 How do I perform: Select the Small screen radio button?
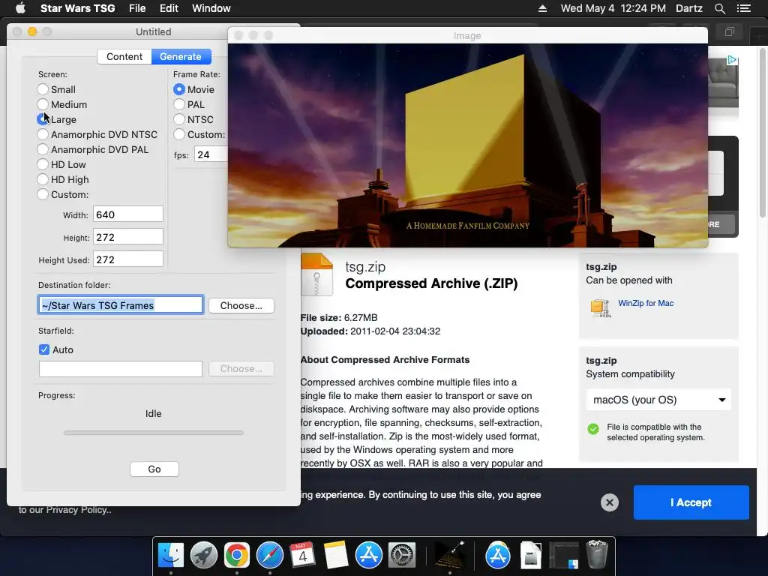click(43, 90)
